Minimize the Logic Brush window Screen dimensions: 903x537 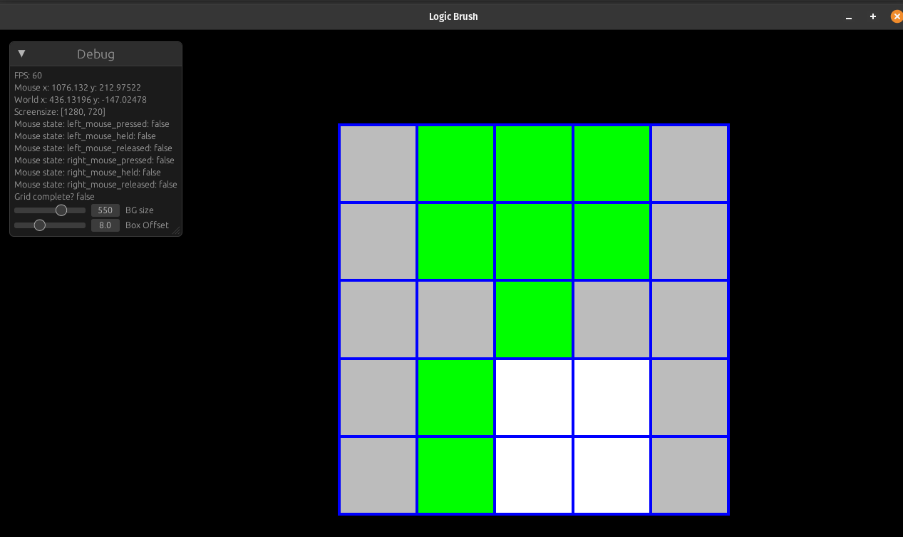click(x=848, y=17)
